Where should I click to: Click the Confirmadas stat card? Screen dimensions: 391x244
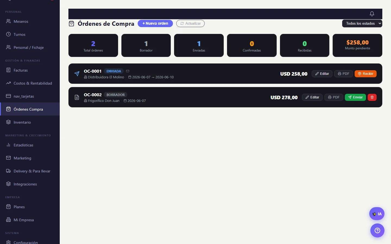point(252,45)
